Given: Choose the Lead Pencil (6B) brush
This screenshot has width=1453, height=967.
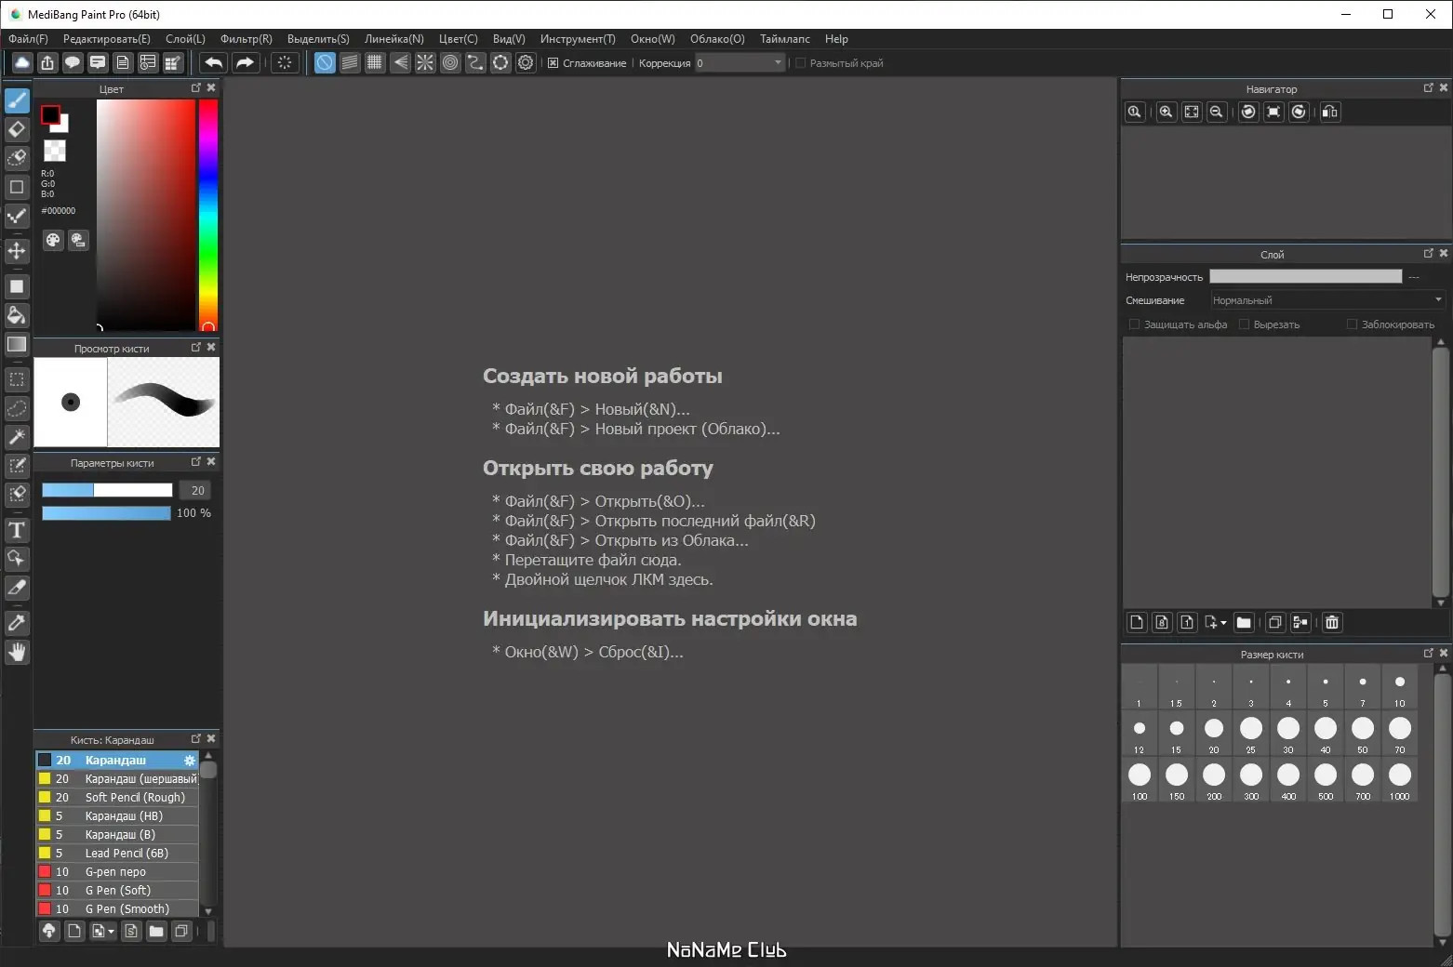Looking at the screenshot, I should click(x=117, y=854).
